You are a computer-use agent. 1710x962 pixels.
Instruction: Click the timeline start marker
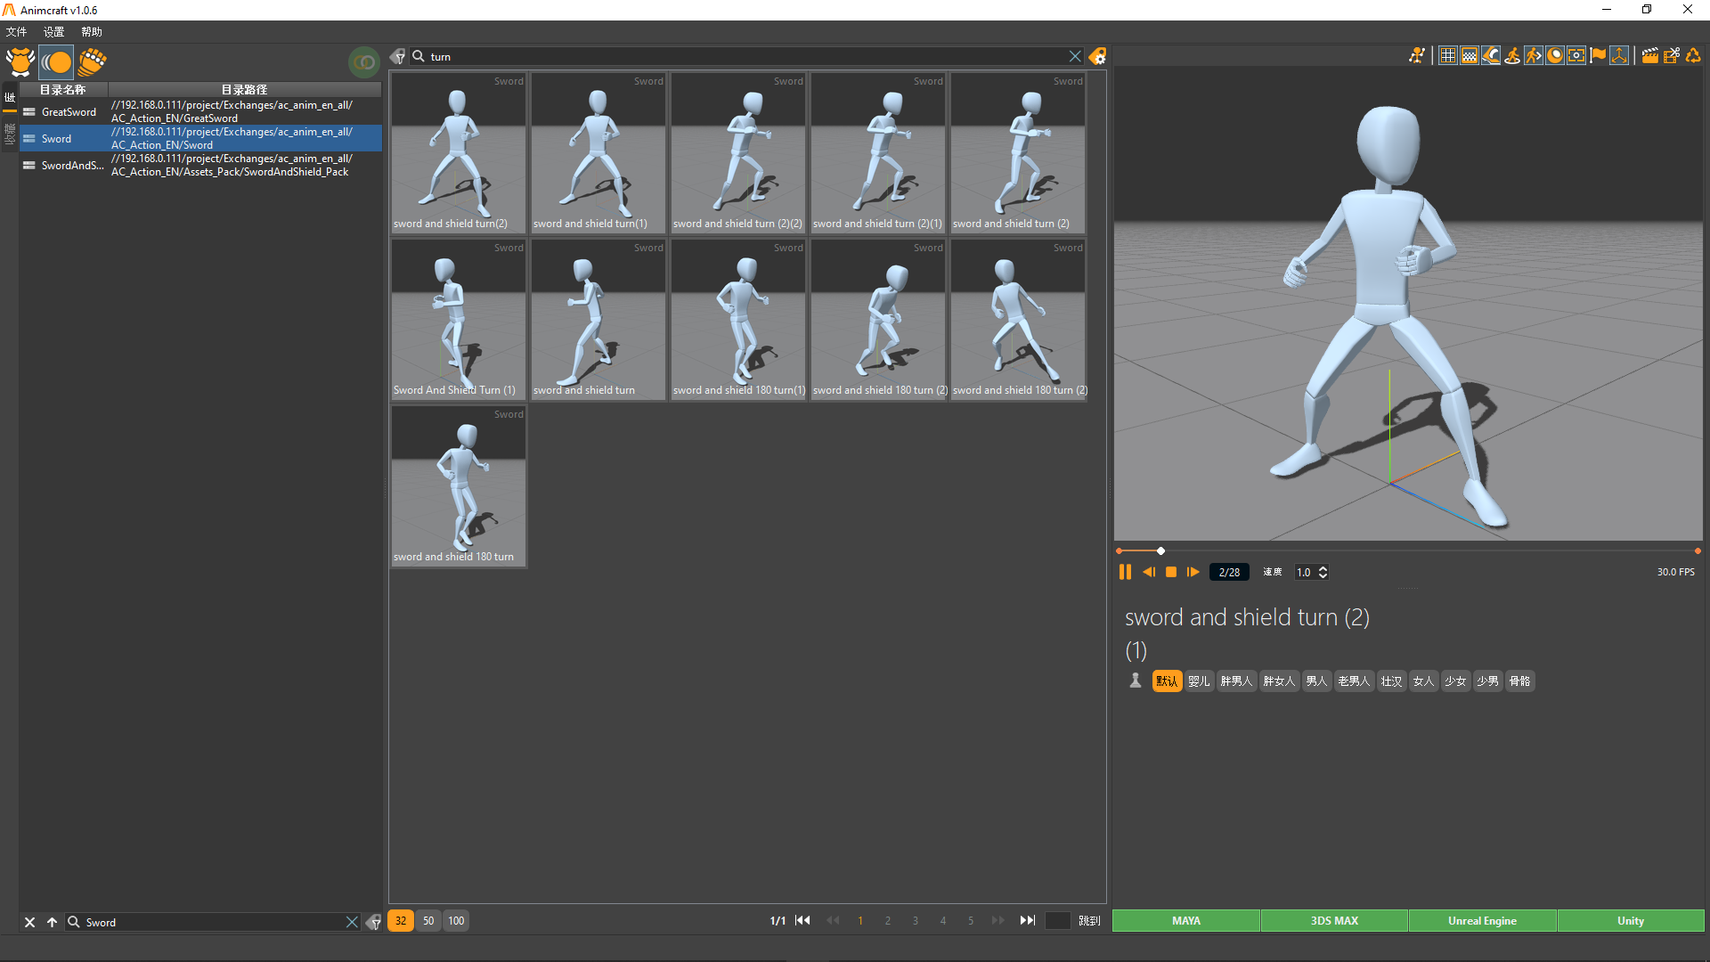(1119, 551)
